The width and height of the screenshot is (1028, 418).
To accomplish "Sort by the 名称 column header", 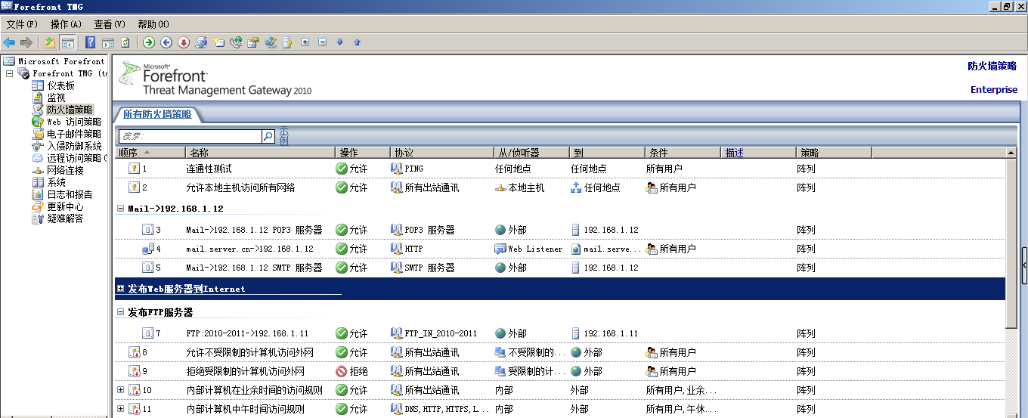I will pyautogui.click(x=260, y=153).
